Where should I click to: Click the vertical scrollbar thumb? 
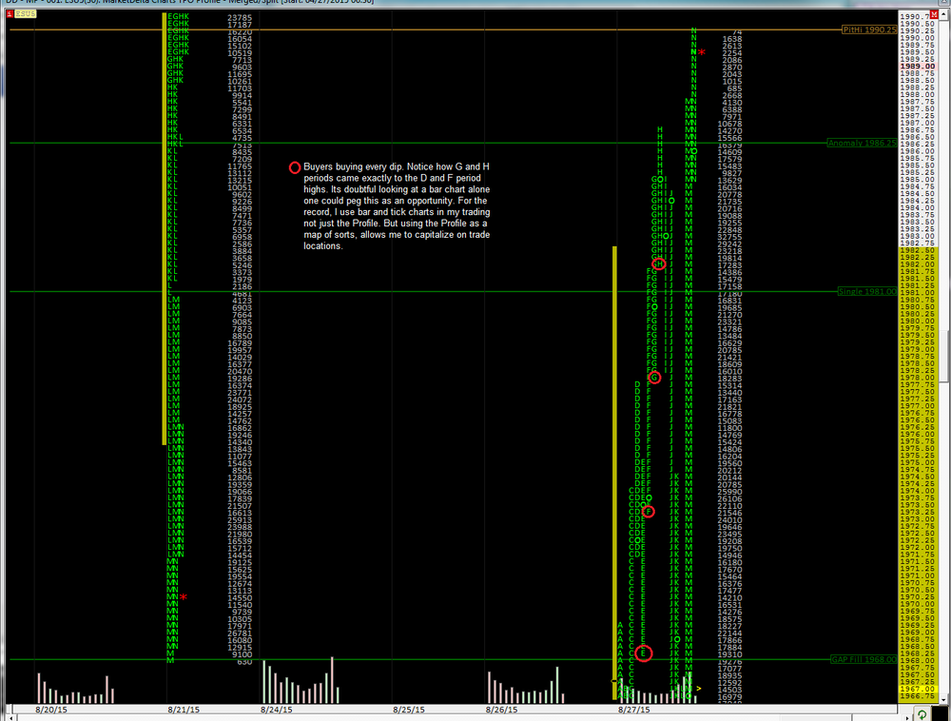944,356
